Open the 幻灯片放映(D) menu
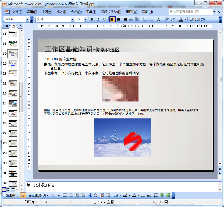The width and height of the screenshot is (224, 207). (111, 12)
